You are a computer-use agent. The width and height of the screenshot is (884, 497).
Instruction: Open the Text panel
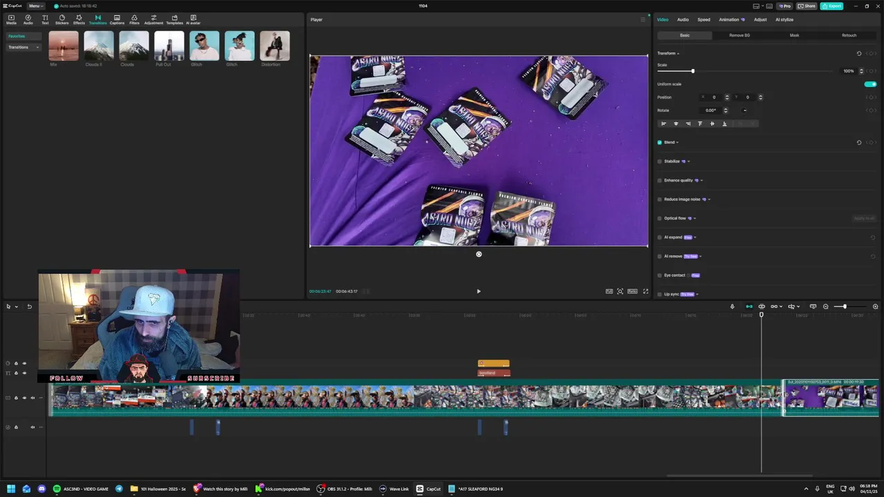(x=45, y=19)
